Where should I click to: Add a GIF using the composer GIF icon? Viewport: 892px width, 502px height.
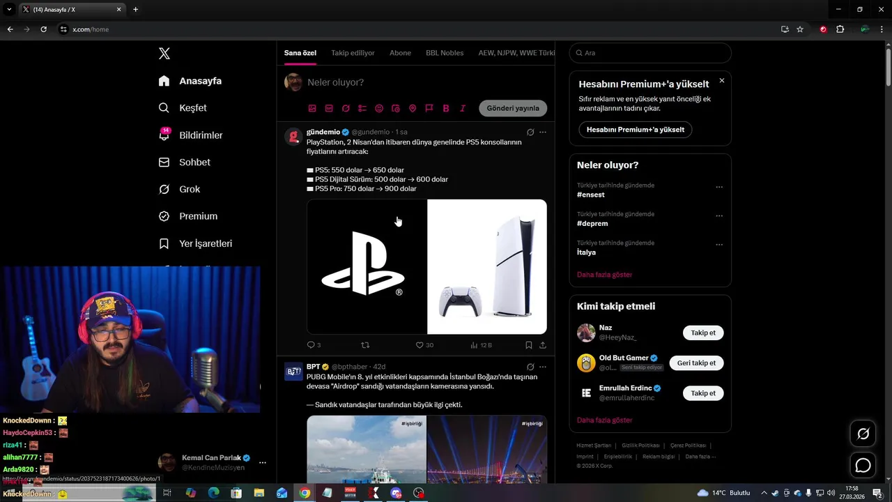tap(329, 108)
